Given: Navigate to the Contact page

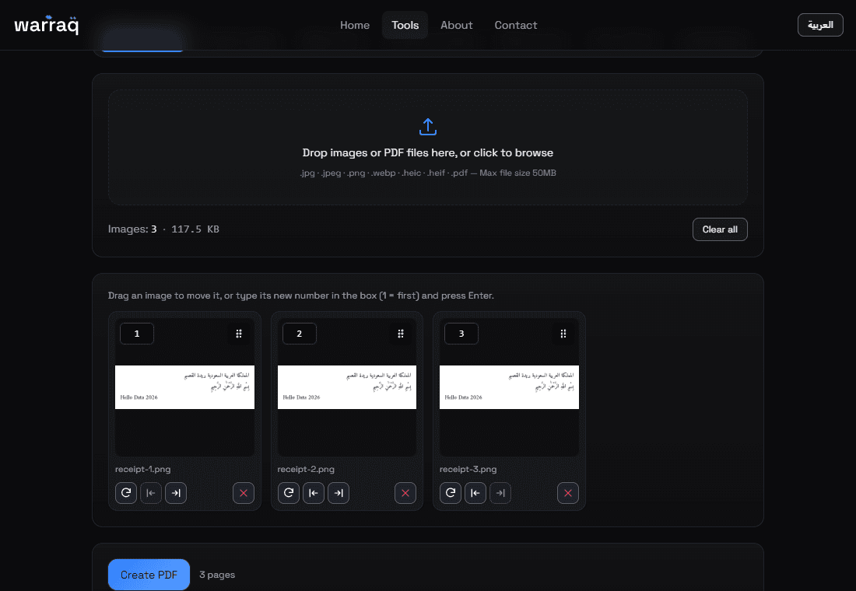Looking at the screenshot, I should [516, 25].
